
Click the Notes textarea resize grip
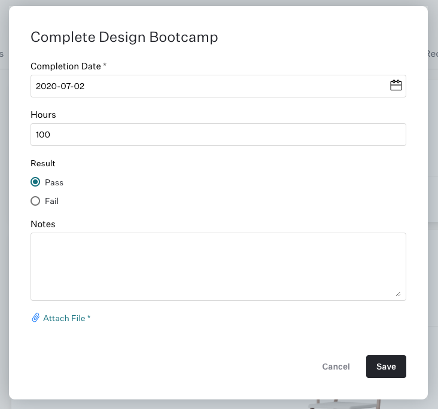point(399,294)
